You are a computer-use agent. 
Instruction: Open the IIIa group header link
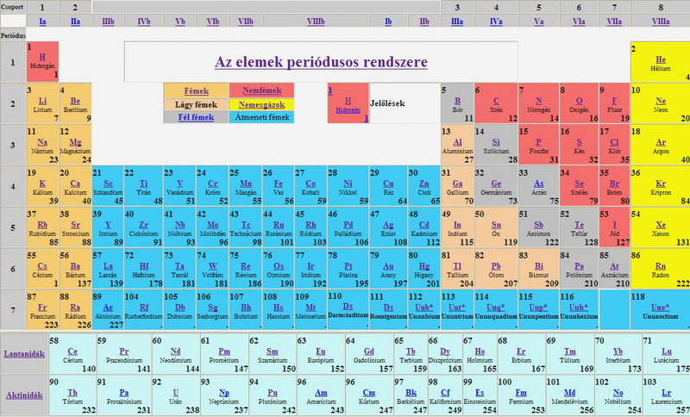tap(457, 21)
